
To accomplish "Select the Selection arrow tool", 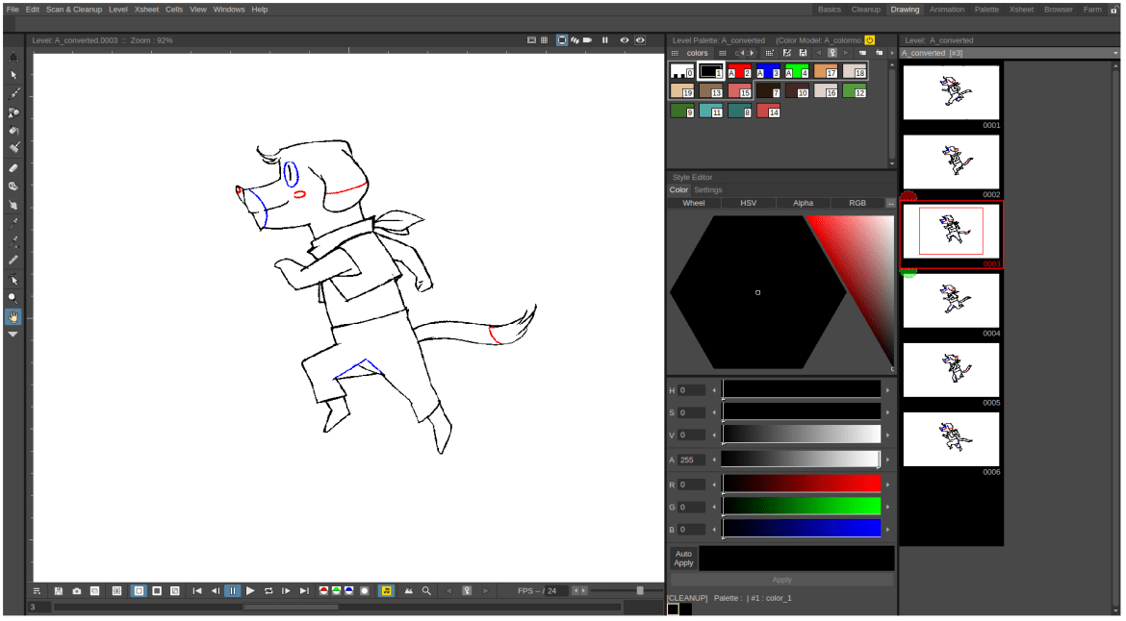I will [13, 75].
